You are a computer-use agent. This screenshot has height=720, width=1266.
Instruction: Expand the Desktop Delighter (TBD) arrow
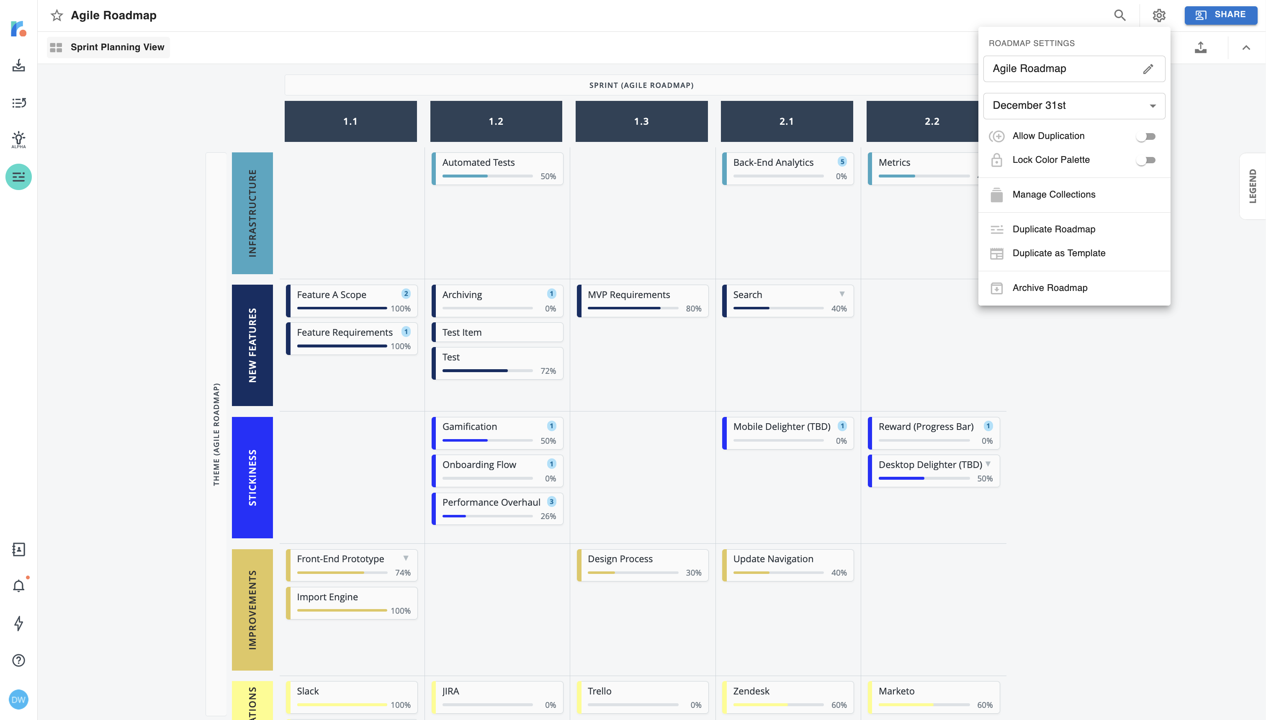coord(988,464)
